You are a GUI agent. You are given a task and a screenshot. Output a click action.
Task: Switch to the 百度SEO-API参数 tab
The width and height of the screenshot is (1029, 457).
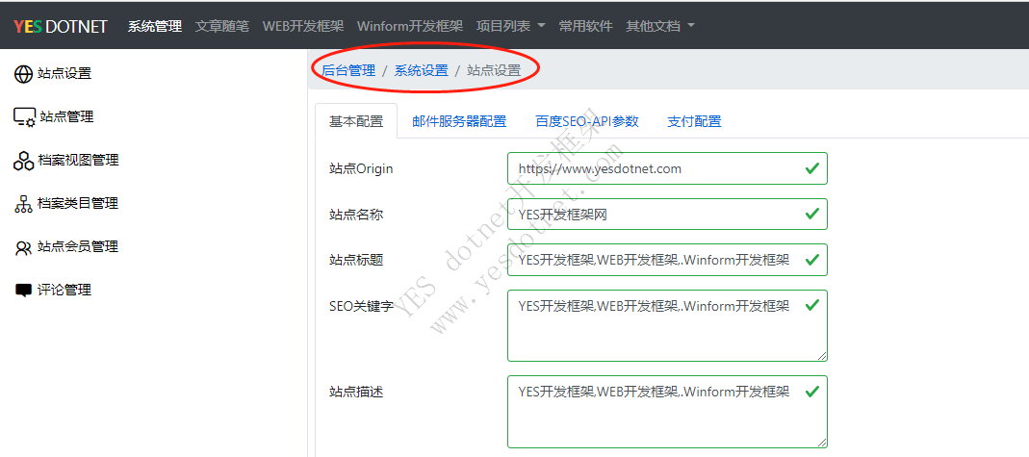click(586, 121)
